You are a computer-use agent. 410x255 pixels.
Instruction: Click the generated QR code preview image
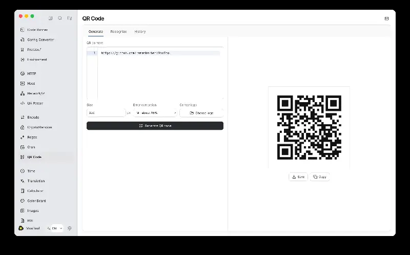(x=309, y=127)
